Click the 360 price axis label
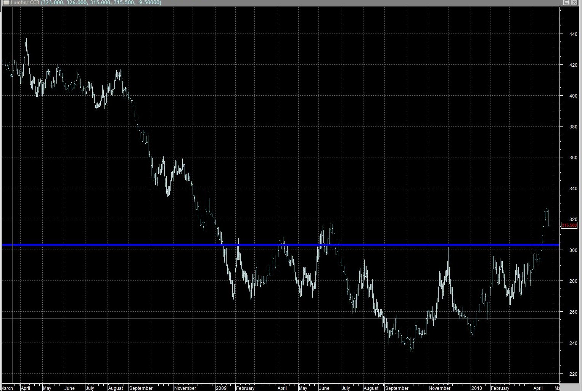This screenshot has height=391, width=582. coord(573,158)
